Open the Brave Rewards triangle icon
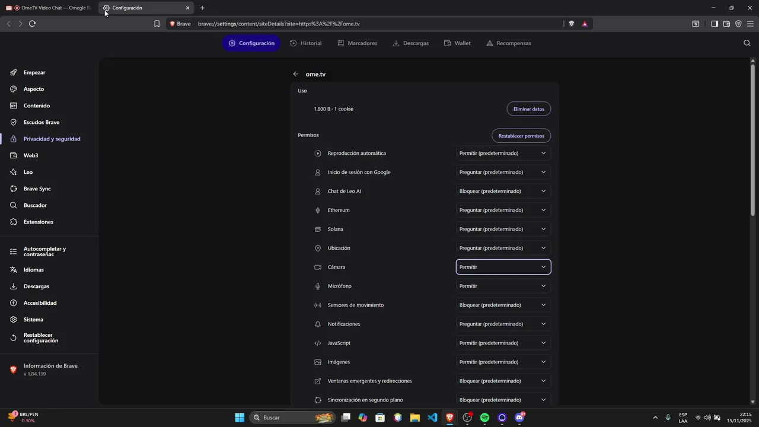 585,24
